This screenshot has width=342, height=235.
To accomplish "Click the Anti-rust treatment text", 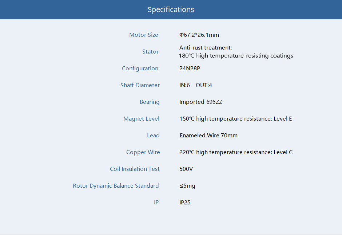I will coord(206,48).
